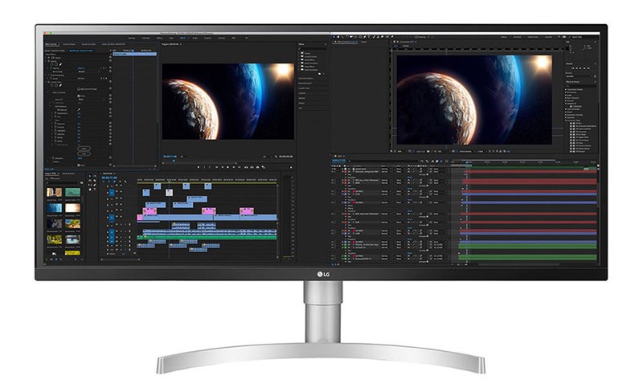Play preview in After Effects Preview panel

click(x=580, y=68)
